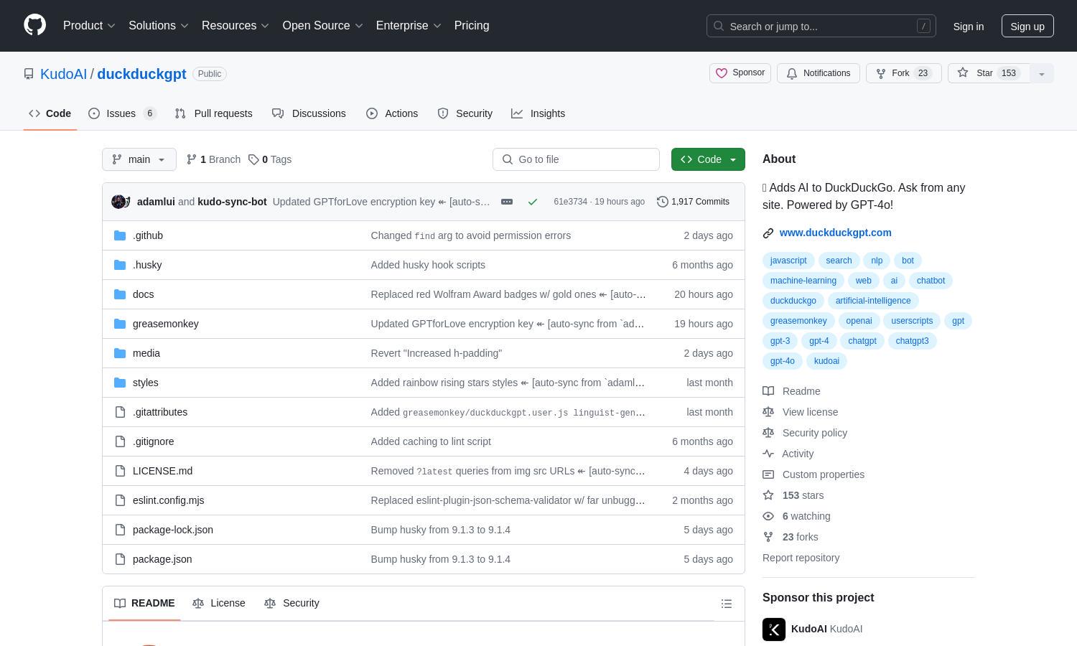
Task: Click the KudoAI sponsor logo
Action: (x=774, y=629)
